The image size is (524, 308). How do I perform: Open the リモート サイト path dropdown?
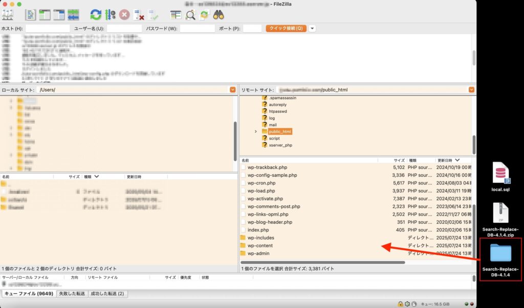pos(471,90)
